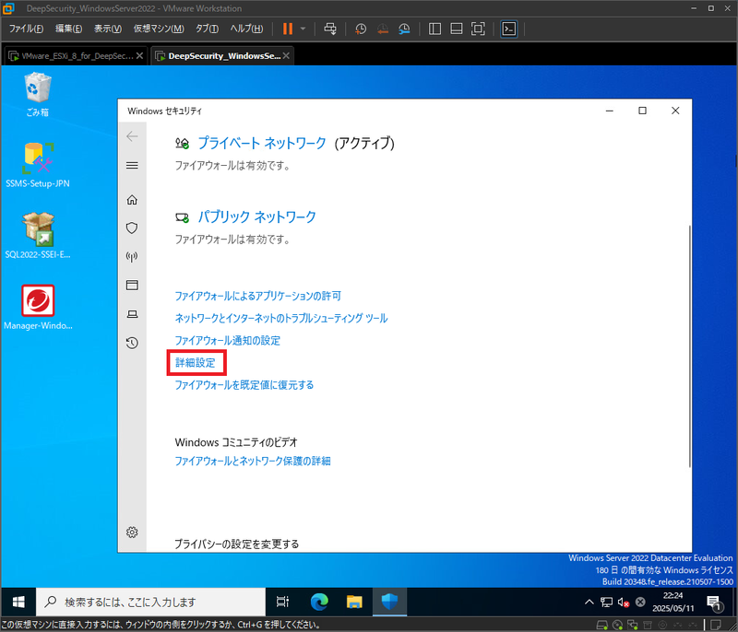This screenshot has height=632, width=738.
Task: Open the 表示(V) menu
Action: pyautogui.click(x=108, y=29)
